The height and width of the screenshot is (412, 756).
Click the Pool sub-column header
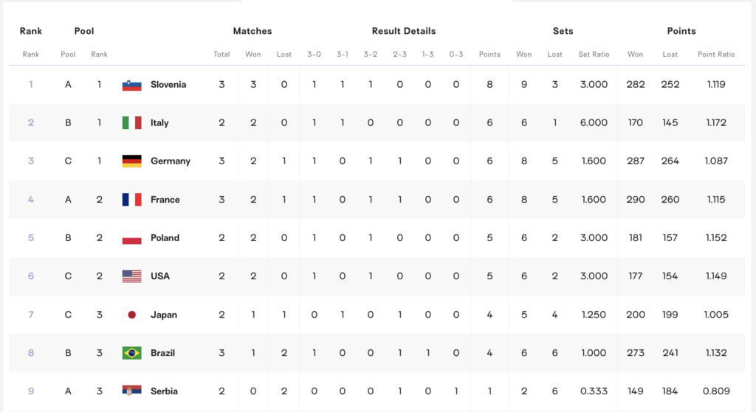coord(68,55)
